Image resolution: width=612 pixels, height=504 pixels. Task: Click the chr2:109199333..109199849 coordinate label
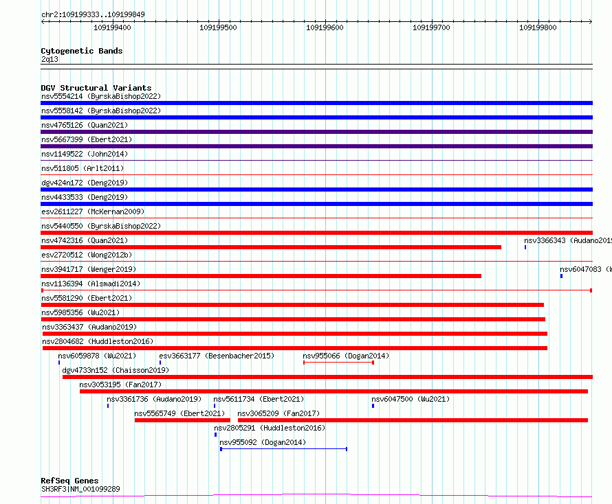point(93,14)
